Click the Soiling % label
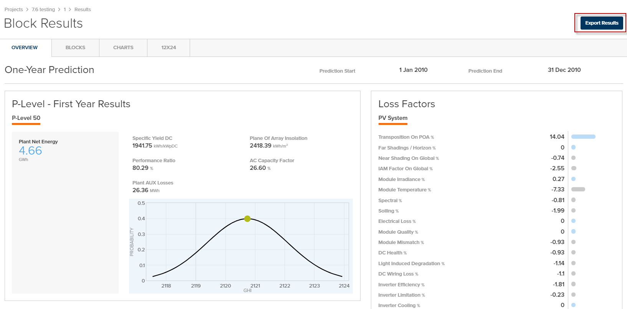Screen dimensions: 627x309 tap(389, 211)
